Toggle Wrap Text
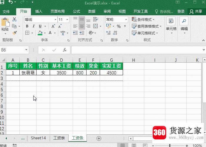 (x=96, y=19)
